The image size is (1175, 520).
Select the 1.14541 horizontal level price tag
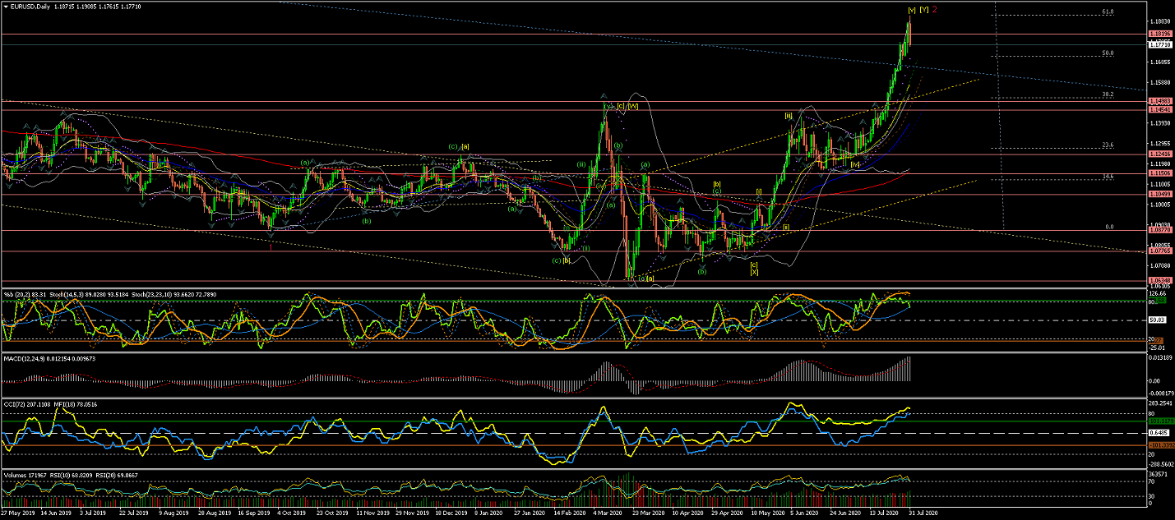coord(1160,109)
